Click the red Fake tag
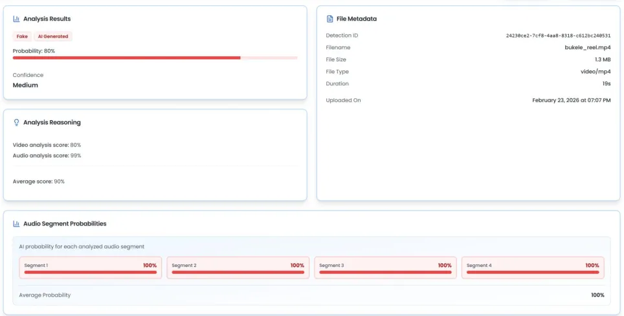This screenshot has width=624, height=316. coord(22,37)
